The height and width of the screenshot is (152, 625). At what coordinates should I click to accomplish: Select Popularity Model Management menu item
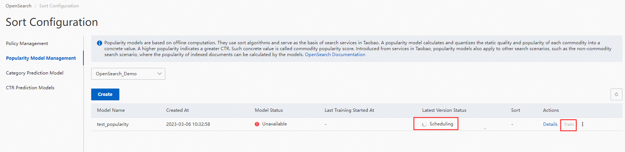point(41,58)
